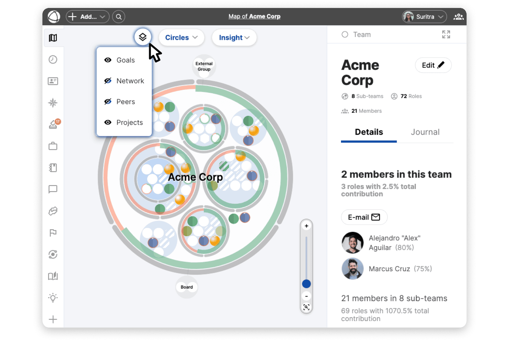Show the Network layer
This screenshot has height=341, width=509.
[108, 81]
